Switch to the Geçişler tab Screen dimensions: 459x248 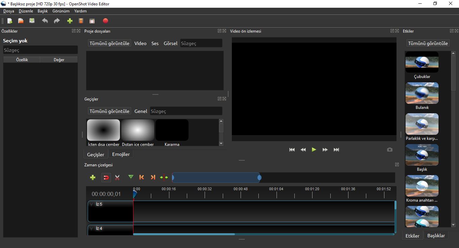pos(96,155)
